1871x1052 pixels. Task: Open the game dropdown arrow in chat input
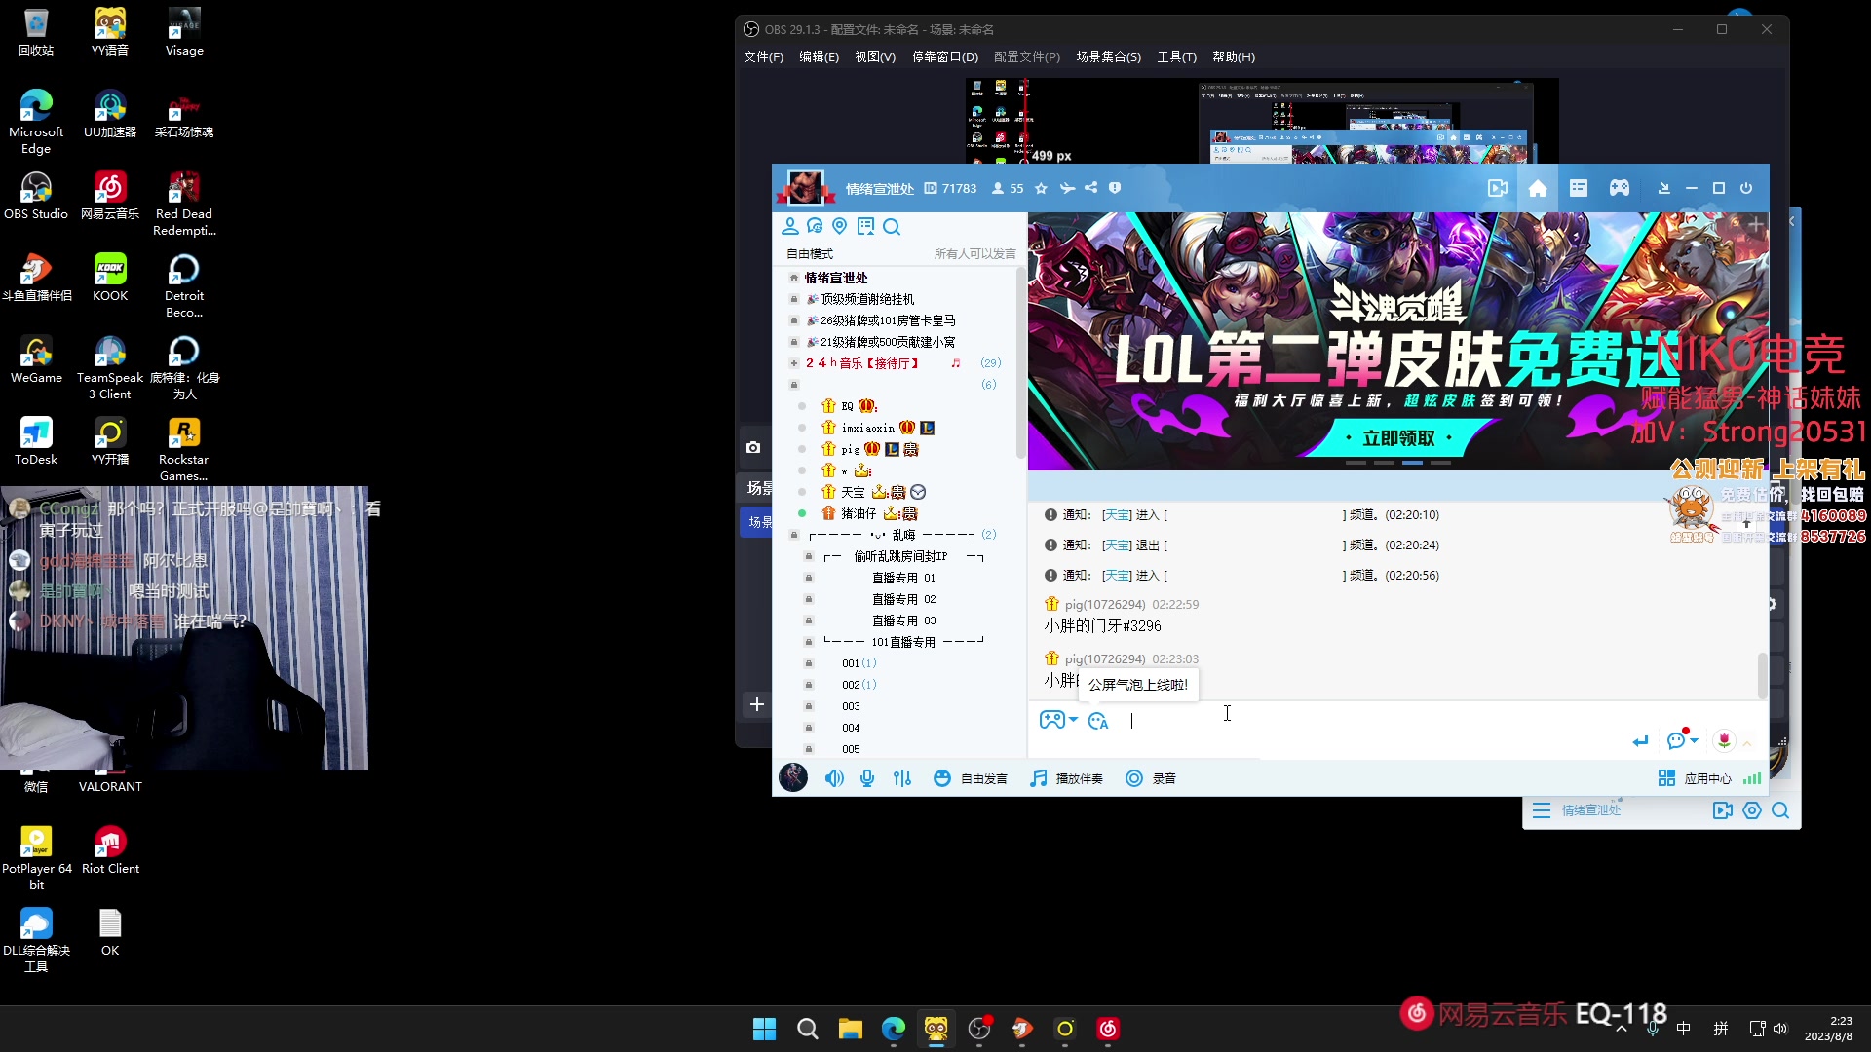(1073, 720)
